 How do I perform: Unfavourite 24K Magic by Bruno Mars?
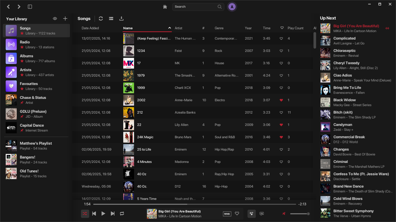point(281,137)
